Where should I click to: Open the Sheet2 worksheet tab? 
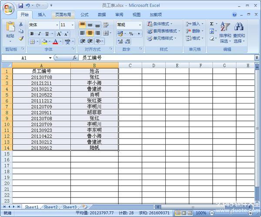[x=50, y=207]
